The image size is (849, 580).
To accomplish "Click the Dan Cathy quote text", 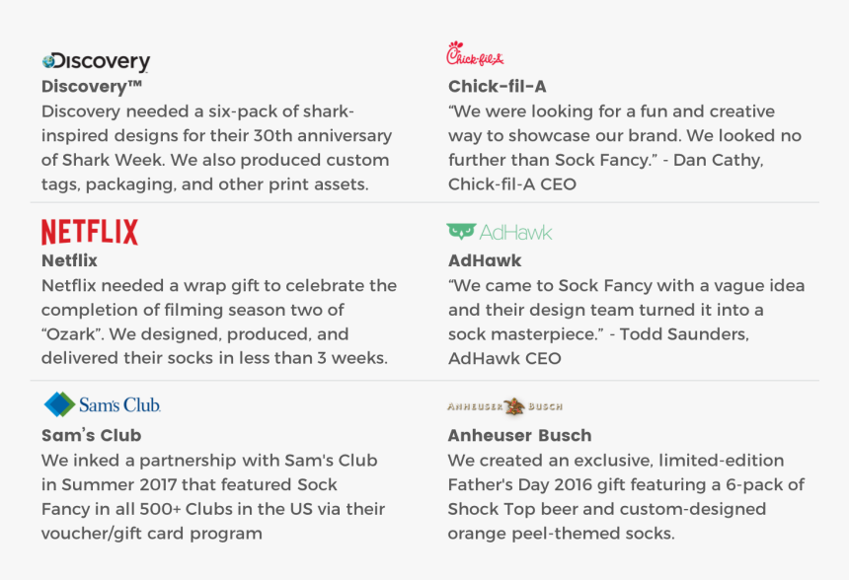I will click(x=625, y=148).
